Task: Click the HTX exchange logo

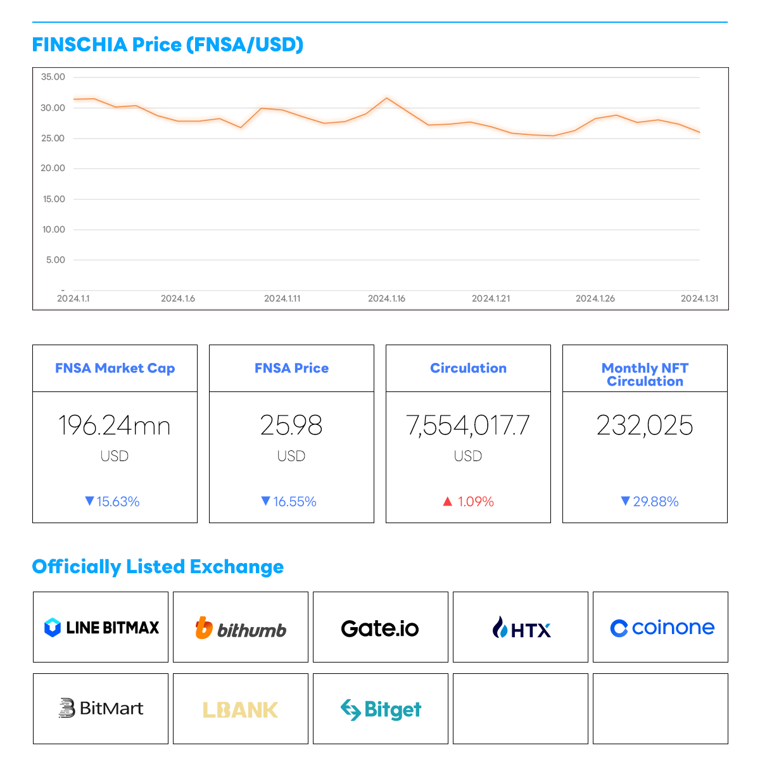Action: tap(521, 628)
